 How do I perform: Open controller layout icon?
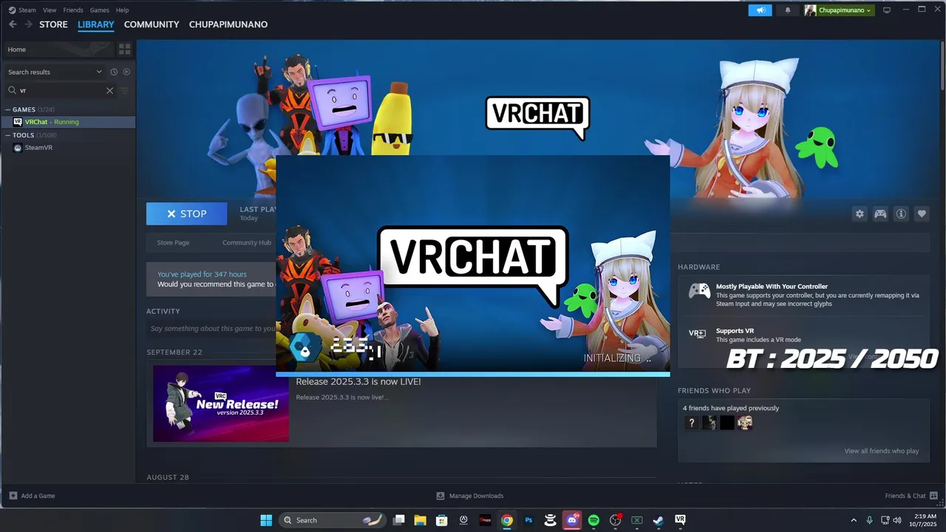[x=880, y=214]
